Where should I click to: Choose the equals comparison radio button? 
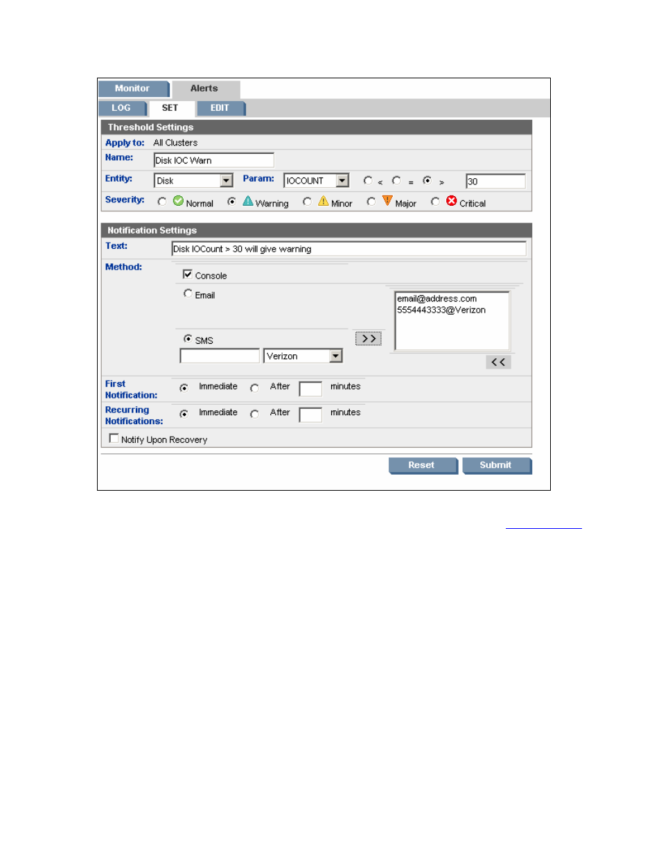[396, 180]
